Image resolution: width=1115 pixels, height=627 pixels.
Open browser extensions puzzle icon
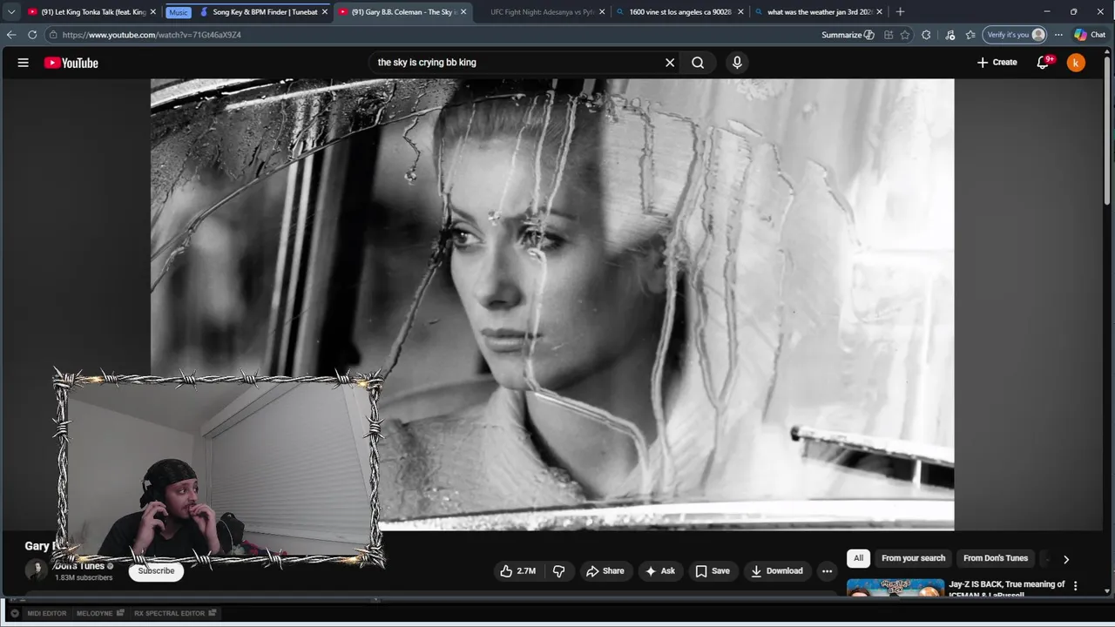(x=926, y=35)
